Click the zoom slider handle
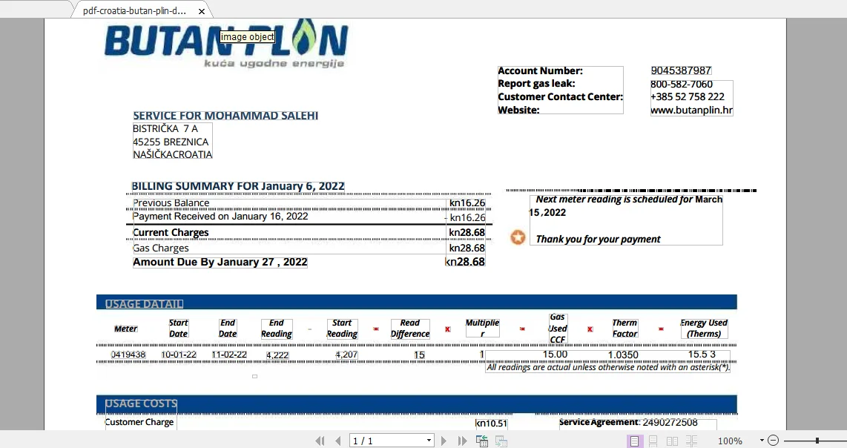 (x=817, y=441)
